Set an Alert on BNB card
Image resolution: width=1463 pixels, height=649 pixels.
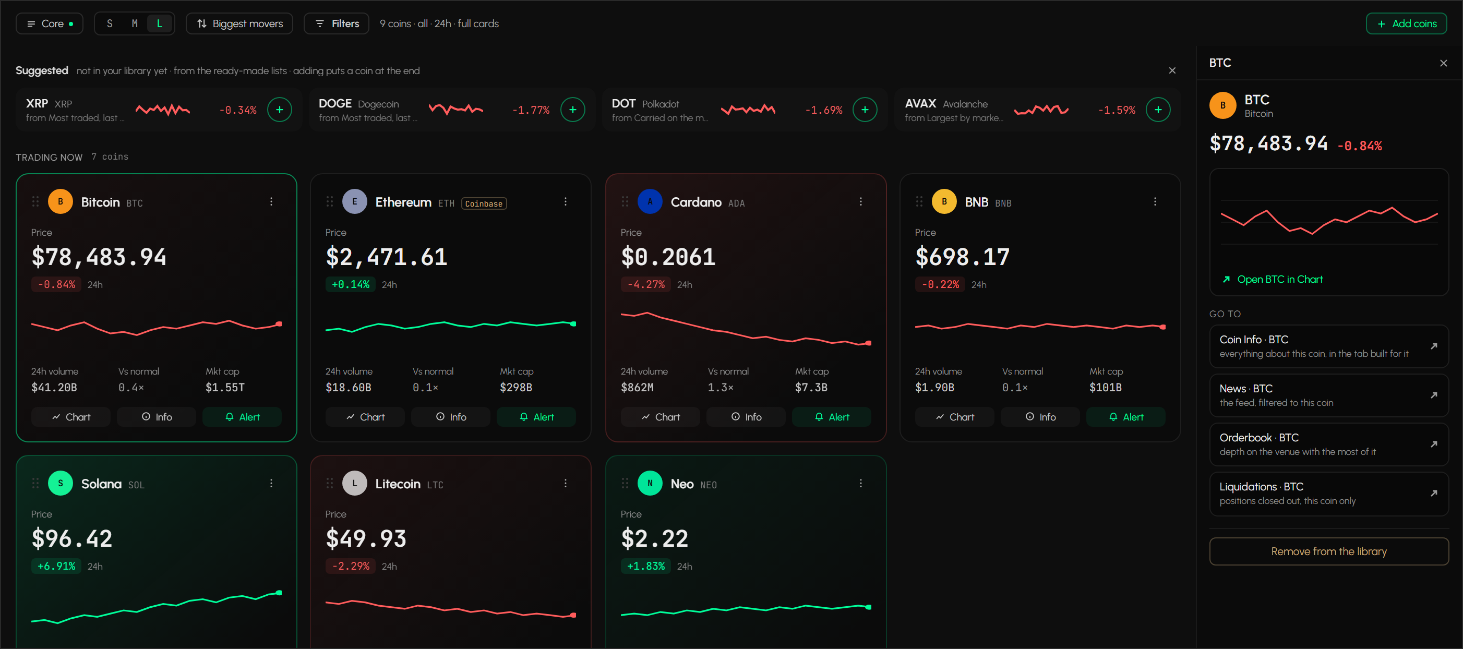pos(1125,417)
